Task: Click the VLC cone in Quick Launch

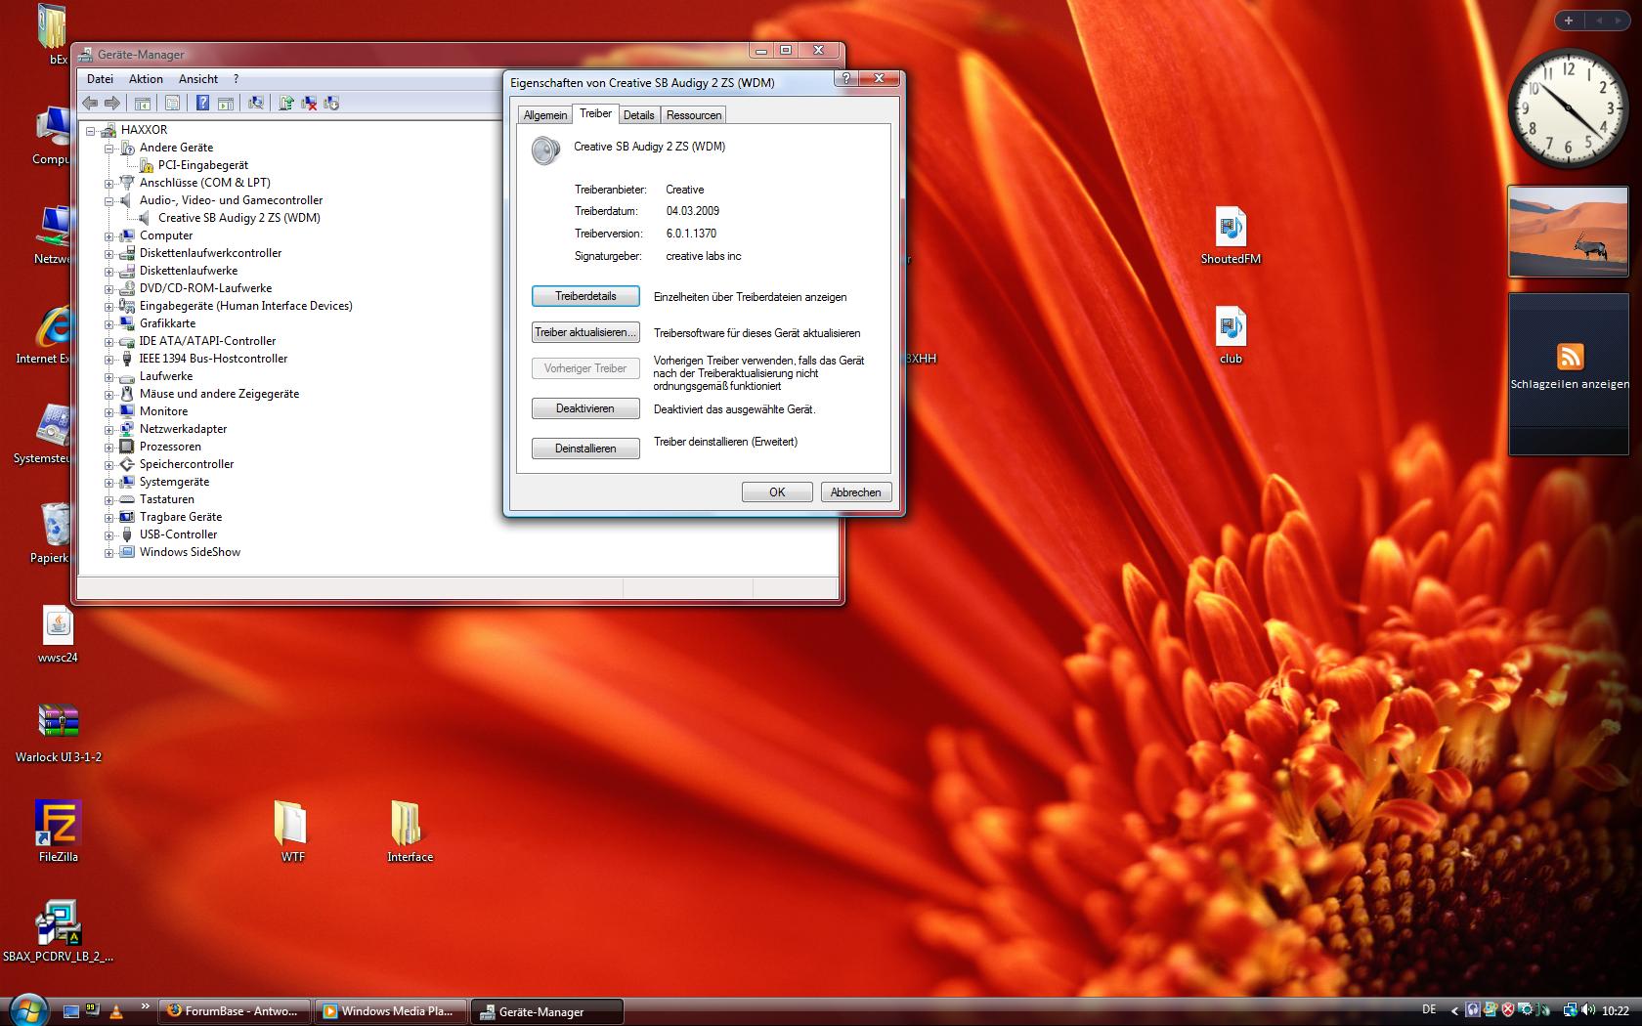Action: click(x=116, y=1011)
